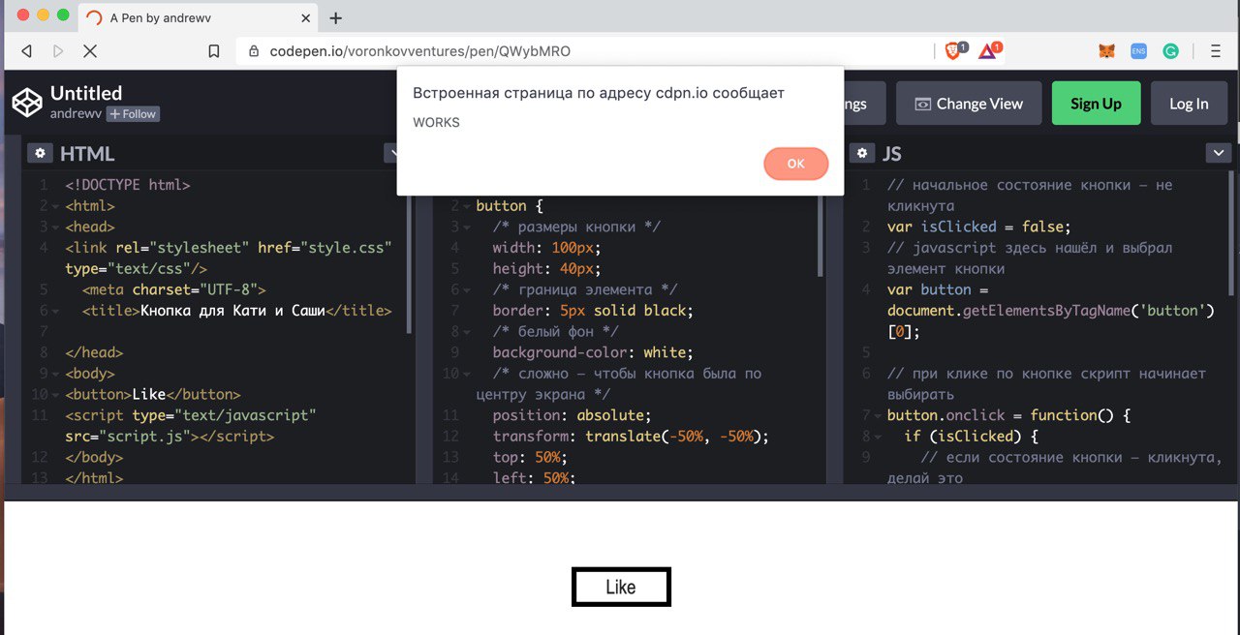Screen dimensions: 1240x635
Task: Click the pen title 'Untitled'
Action: pyautogui.click(x=86, y=93)
